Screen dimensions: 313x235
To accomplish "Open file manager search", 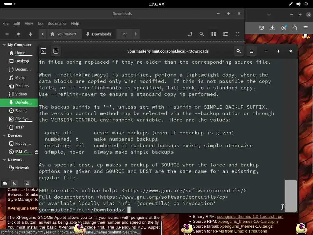I will (202, 34).
